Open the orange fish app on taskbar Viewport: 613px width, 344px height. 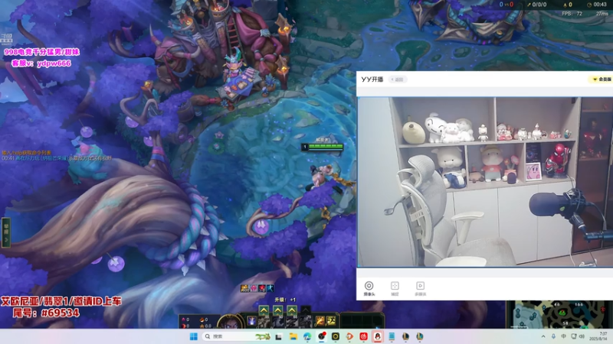[349, 336]
